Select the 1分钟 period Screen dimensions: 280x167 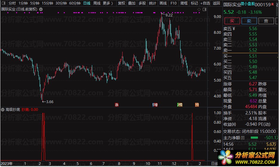23,3
